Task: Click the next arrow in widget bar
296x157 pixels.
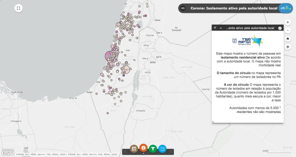Action: click(x=171, y=152)
